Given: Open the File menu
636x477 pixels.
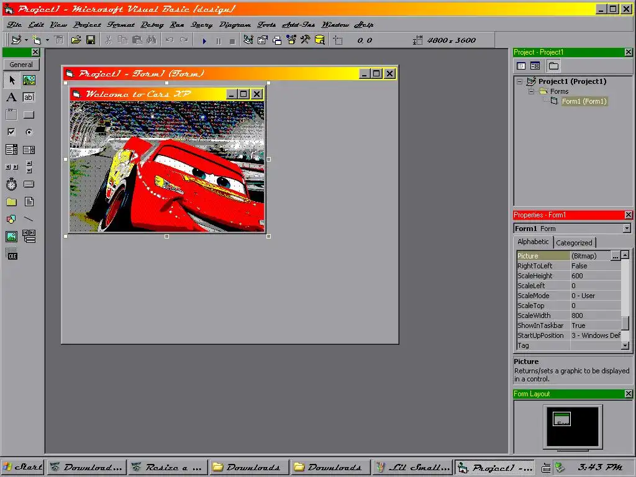Looking at the screenshot, I should (14, 25).
